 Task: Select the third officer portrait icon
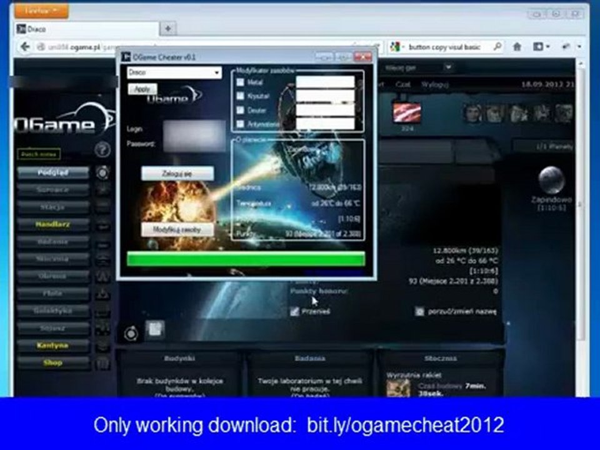tap(518, 114)
